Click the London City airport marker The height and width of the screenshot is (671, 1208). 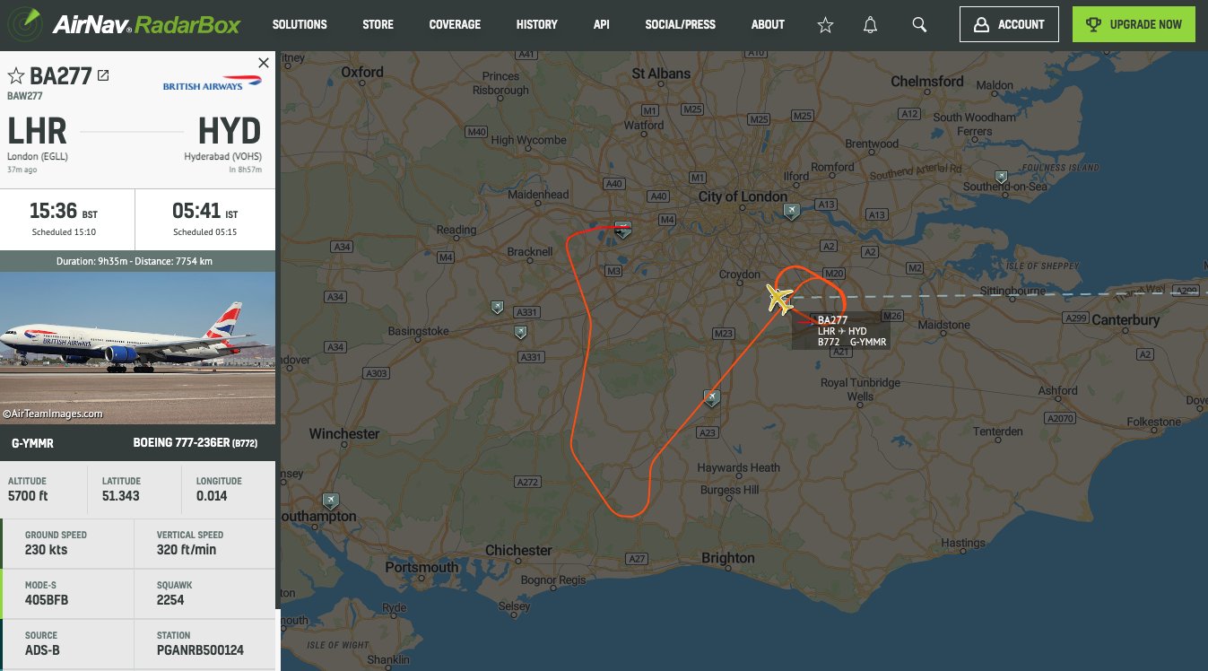791,211
